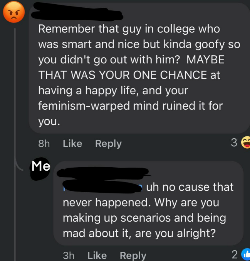Click the vertical thread connector line
Screen dimensions: 250x261
15,97
